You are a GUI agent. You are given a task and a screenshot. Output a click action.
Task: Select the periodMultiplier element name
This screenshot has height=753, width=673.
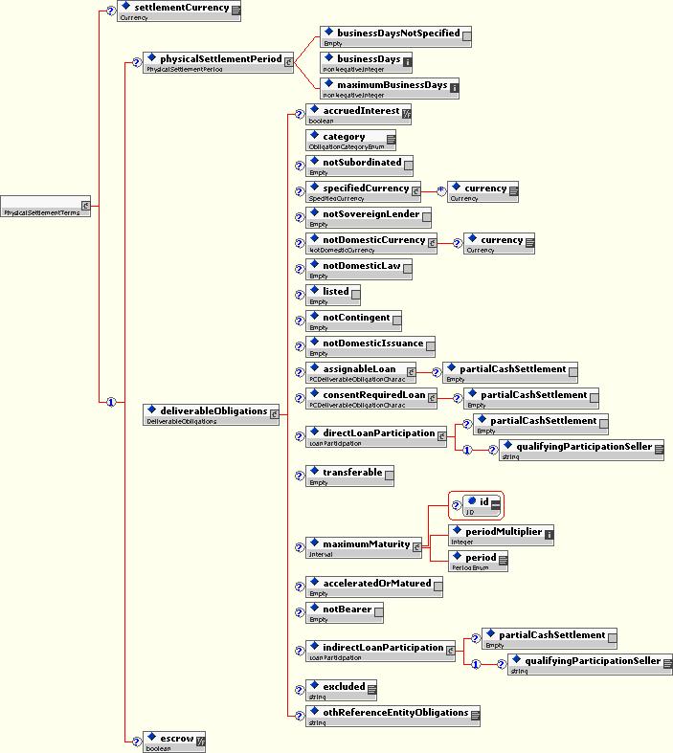(x=504, y=531)
